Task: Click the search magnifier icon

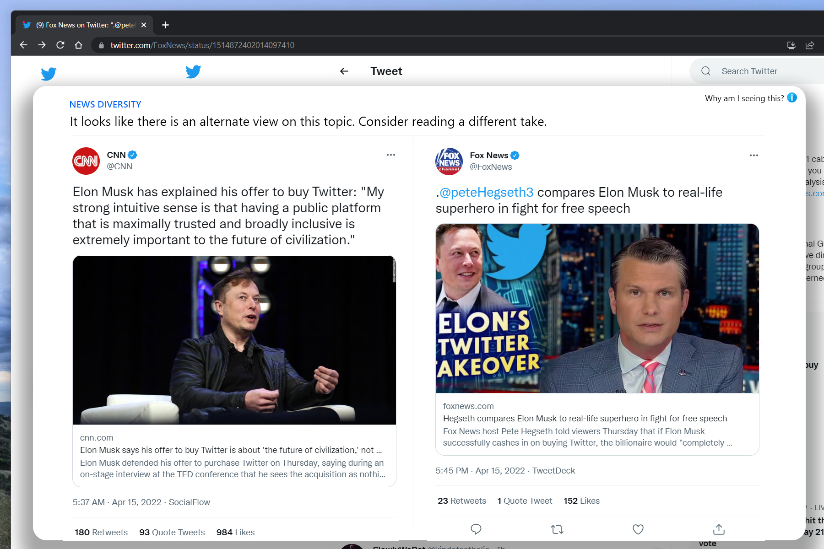Action: click(x=705, y=71)
